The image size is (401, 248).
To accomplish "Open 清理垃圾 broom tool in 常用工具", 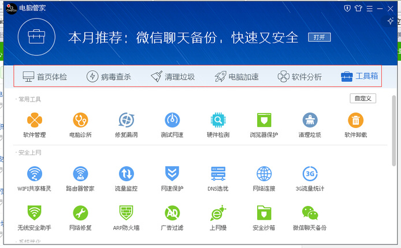I will 310,125.
